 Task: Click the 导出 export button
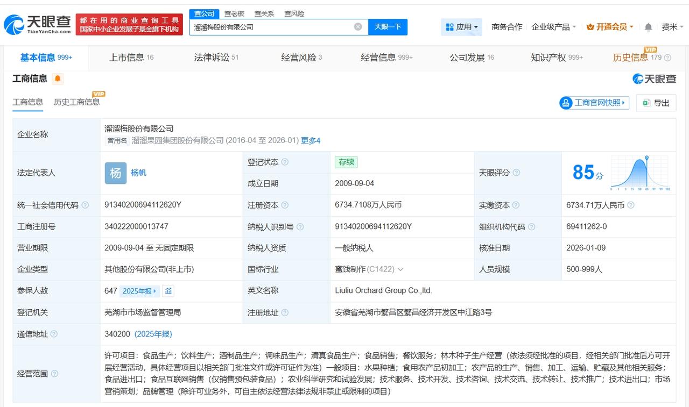point(656,103)
